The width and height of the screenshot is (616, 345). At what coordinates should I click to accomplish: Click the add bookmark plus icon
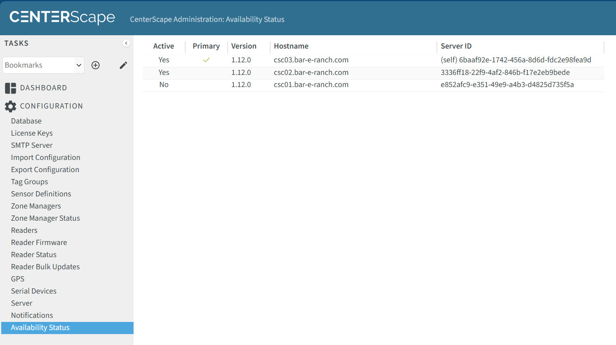[x=96, y=65]
